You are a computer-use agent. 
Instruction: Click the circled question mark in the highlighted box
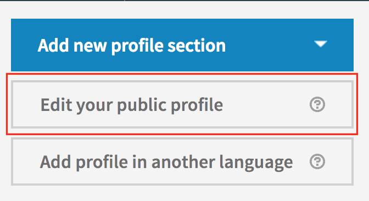pyautogui.click(x=317, y=104)
